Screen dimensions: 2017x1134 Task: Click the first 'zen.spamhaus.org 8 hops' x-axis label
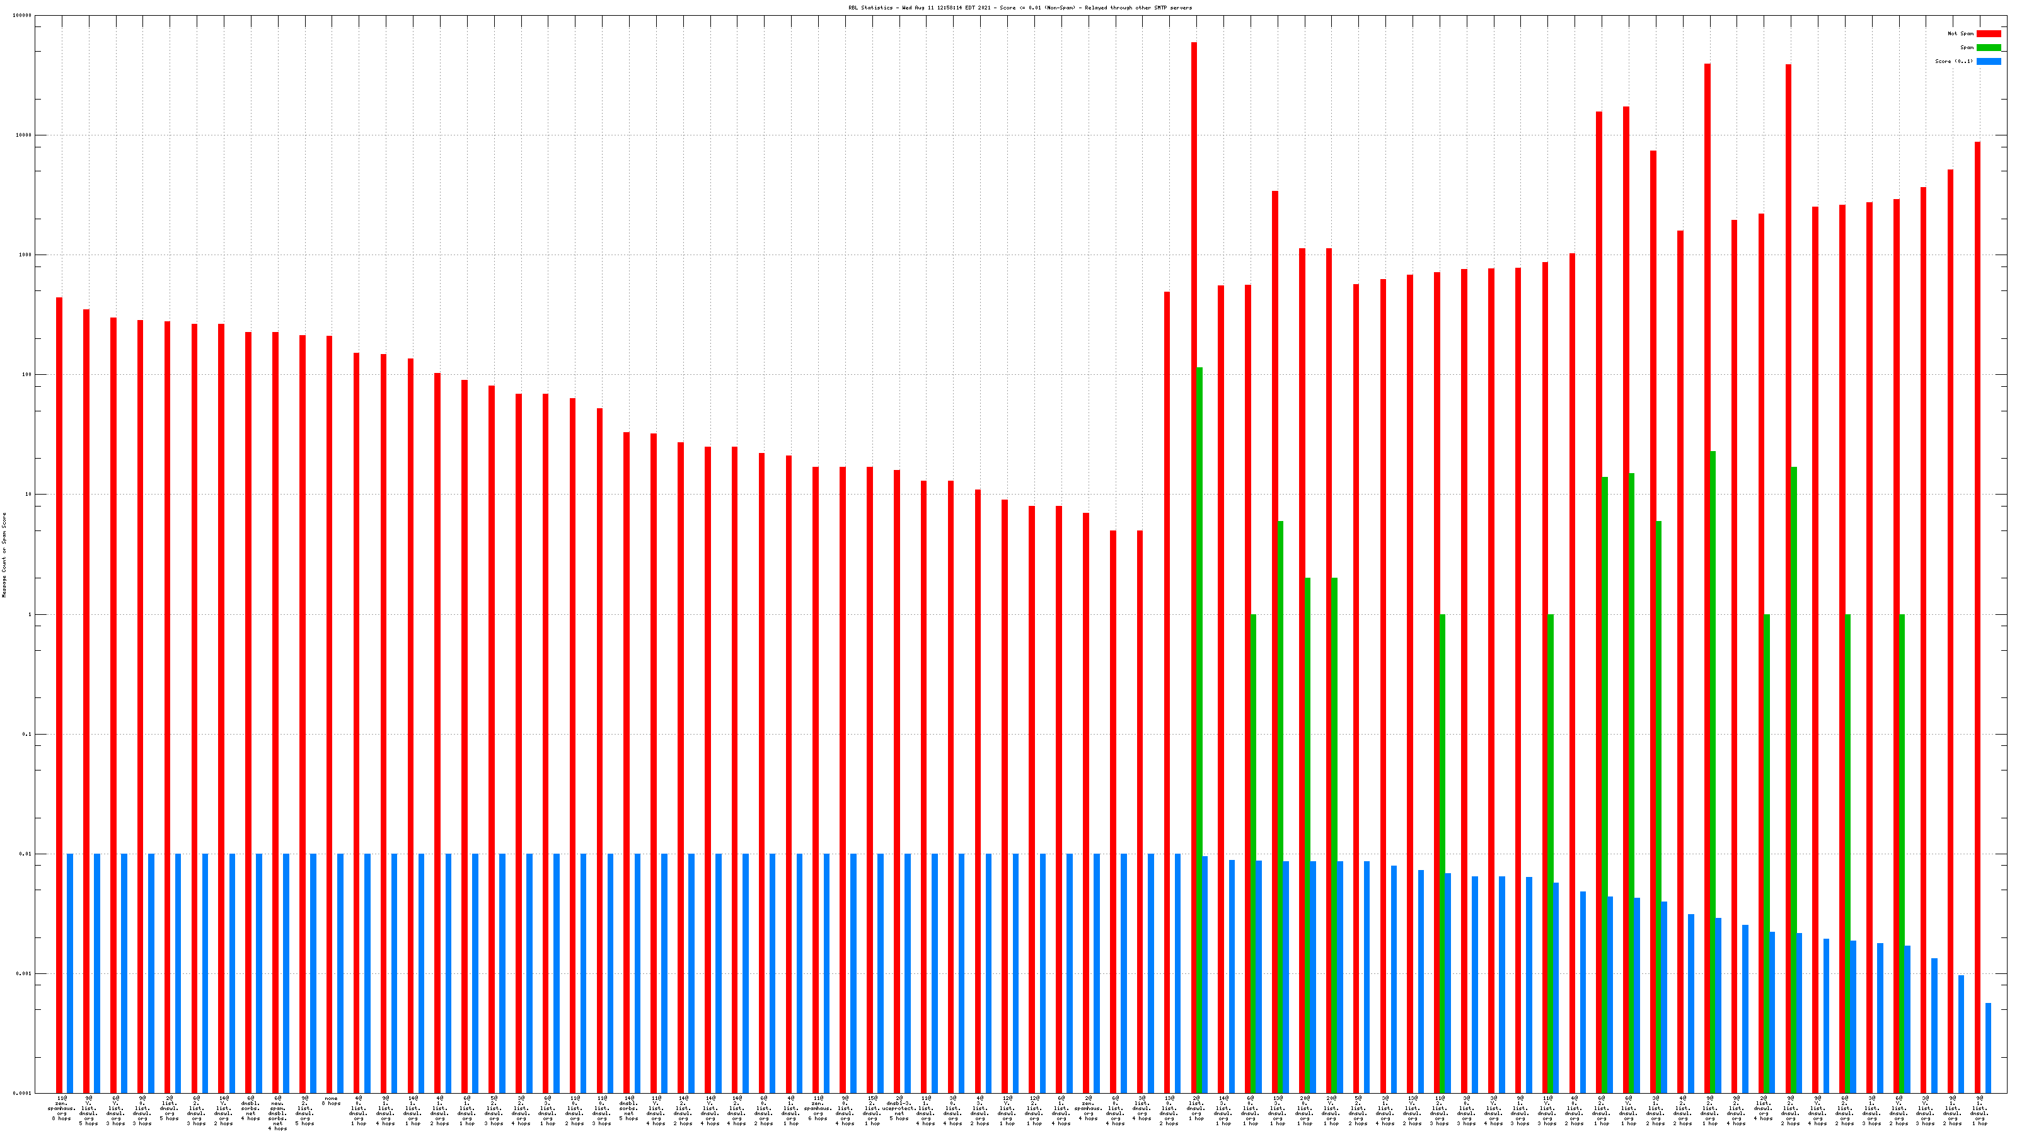pyautogui.click(x=61, y=1108)
